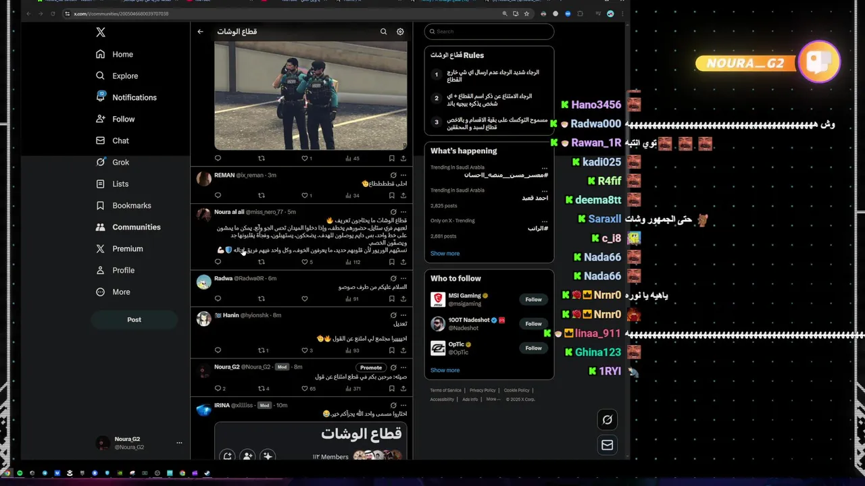Click Show more under Who to follow

(x=445, y=370)
